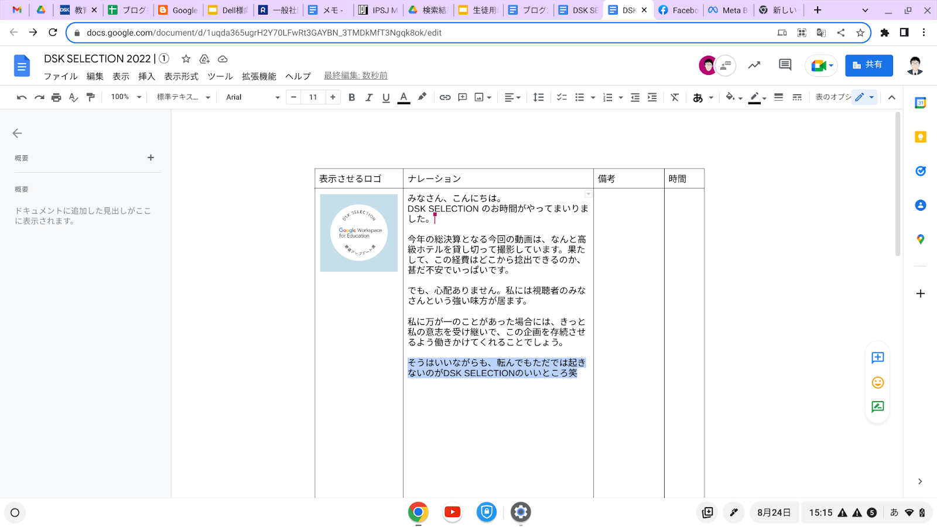
Task: Redo the last action
Action: [x=39, y=97]
